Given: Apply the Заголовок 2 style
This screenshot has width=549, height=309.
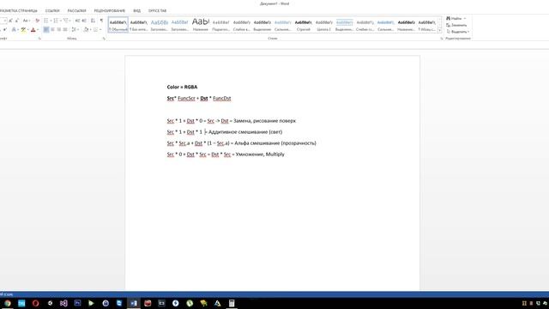Looking at the screenshot, I should [180, 25].
